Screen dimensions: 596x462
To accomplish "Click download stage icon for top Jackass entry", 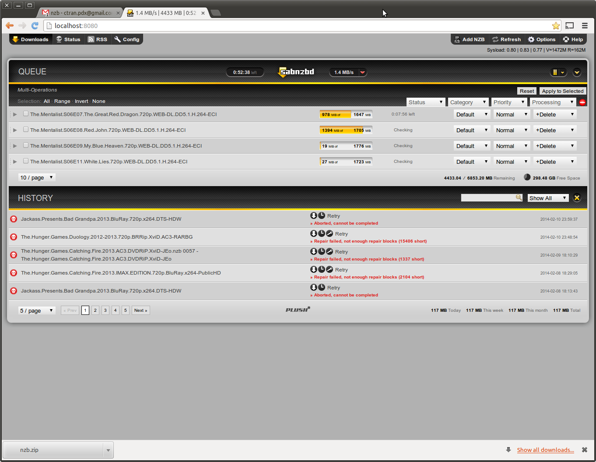I will (314, 215).
